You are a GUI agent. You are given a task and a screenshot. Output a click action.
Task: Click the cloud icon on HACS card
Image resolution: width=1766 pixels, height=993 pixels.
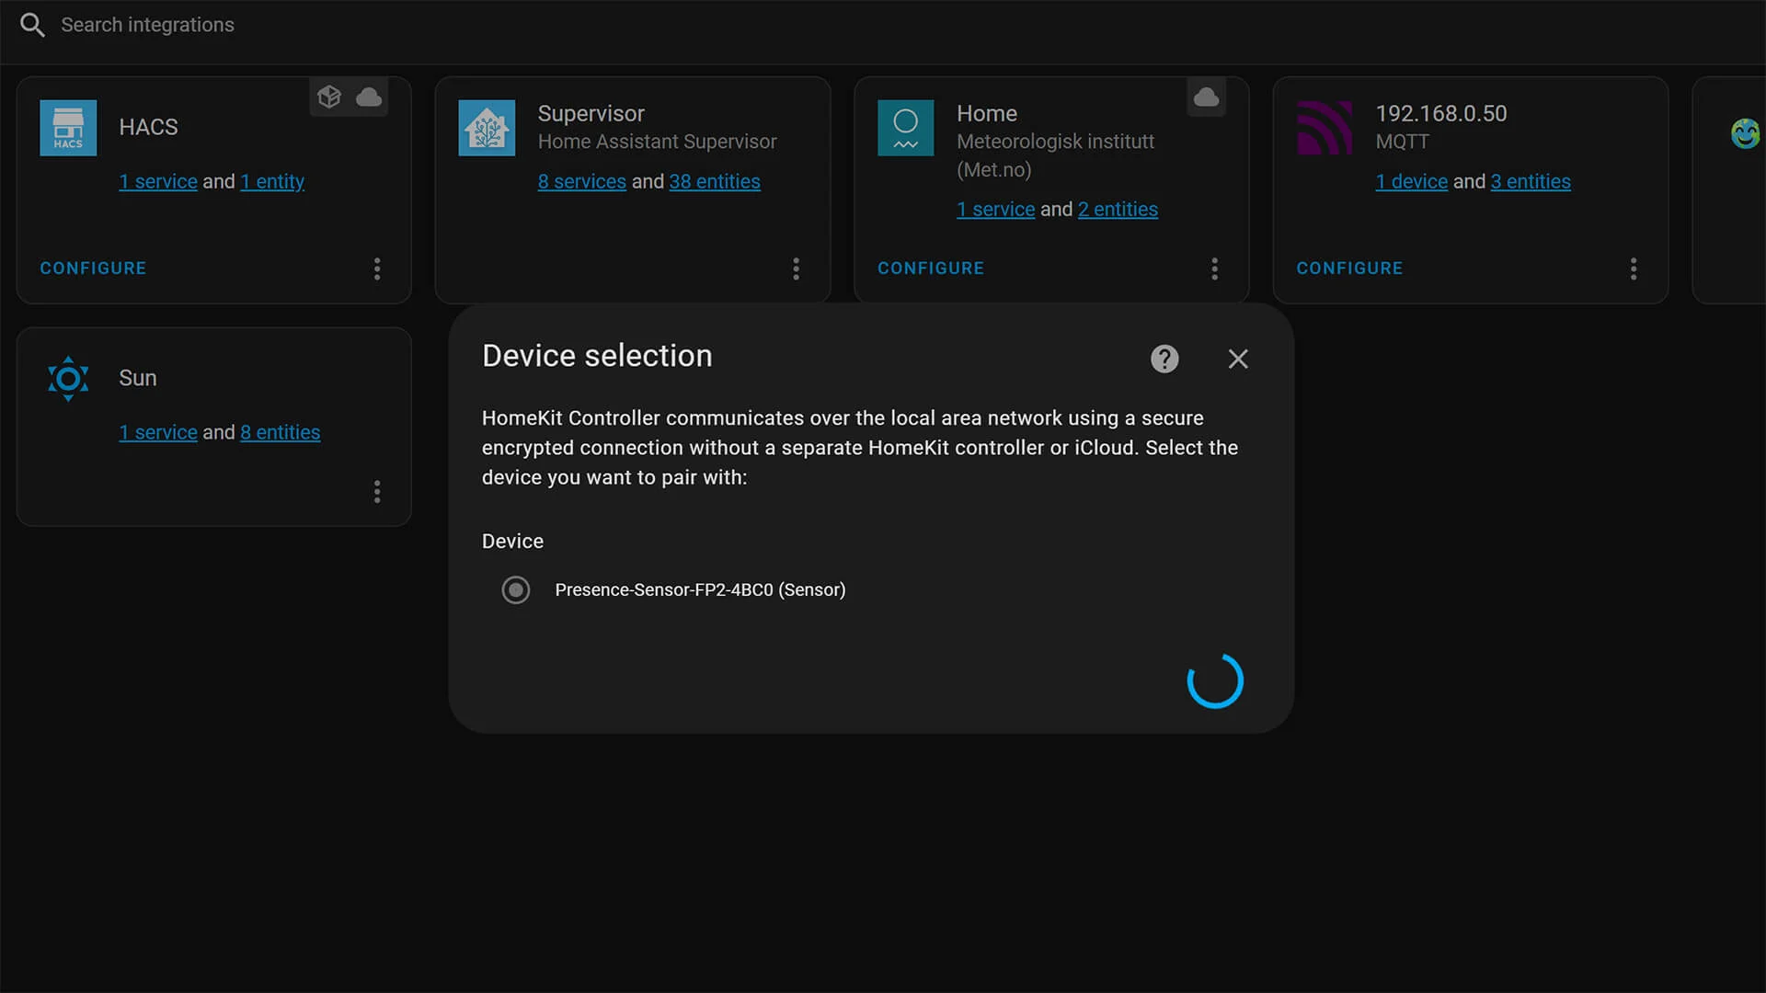pyautogui.click(x=369, y=97)
